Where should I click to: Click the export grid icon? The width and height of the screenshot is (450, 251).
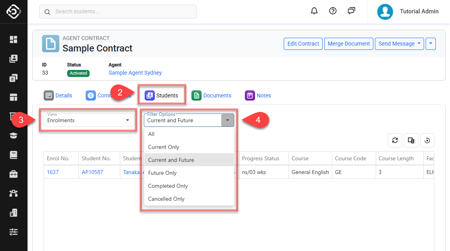point(411,140)
